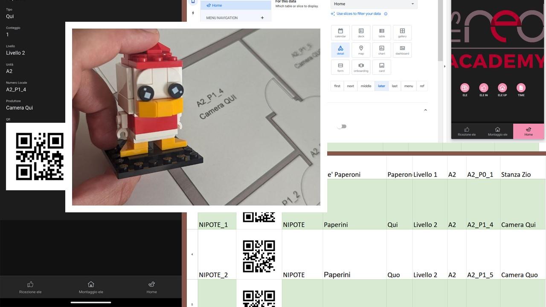Select the onboarding view type
This screenshot has width=546, height=307.
point(361,67)
